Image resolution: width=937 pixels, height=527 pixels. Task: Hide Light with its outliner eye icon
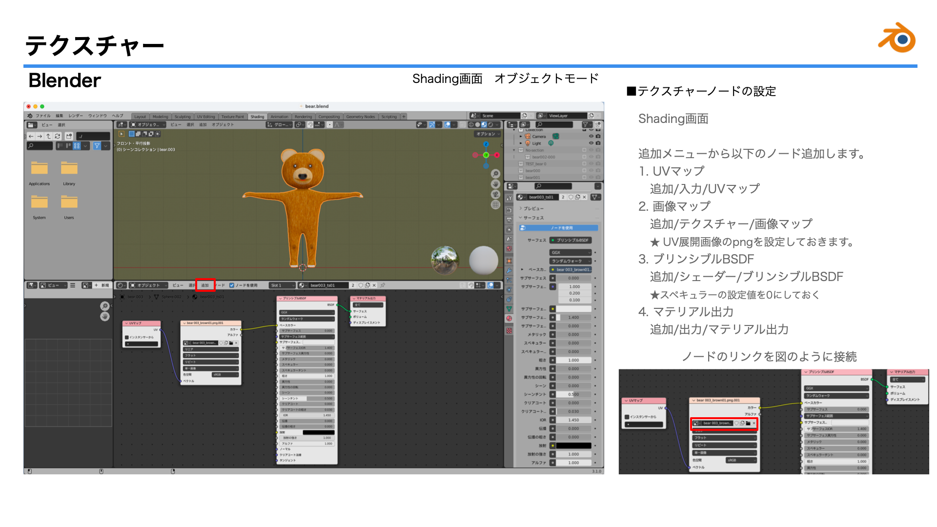point(591,143)
